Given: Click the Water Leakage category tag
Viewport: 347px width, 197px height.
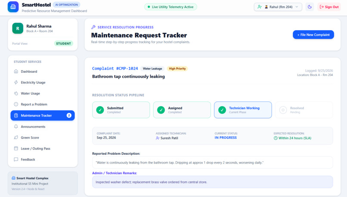Looking at the screenshot, I should tap(152, 68).
